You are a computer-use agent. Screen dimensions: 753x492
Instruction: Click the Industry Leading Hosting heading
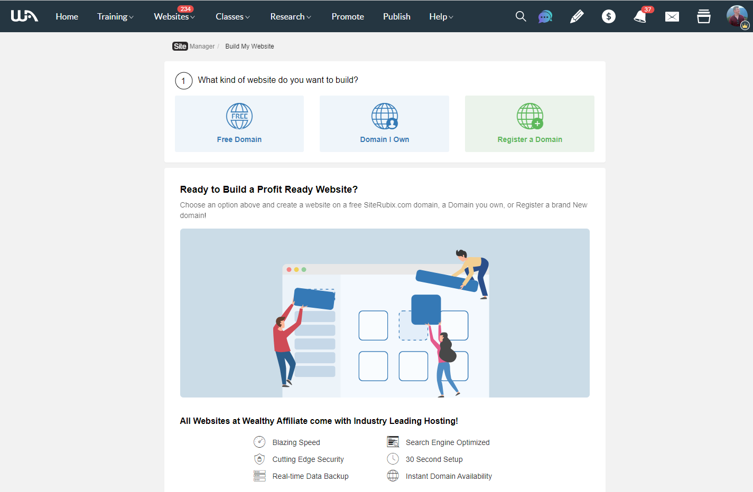(319, 421)
